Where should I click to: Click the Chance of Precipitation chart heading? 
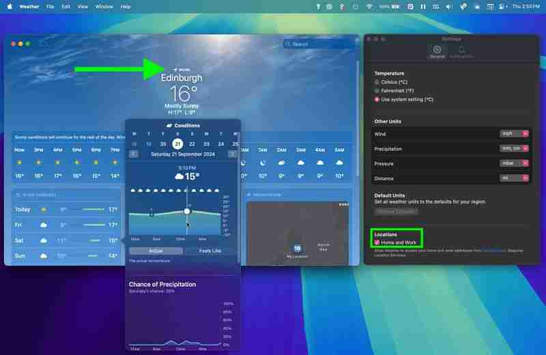pos(162,284)
